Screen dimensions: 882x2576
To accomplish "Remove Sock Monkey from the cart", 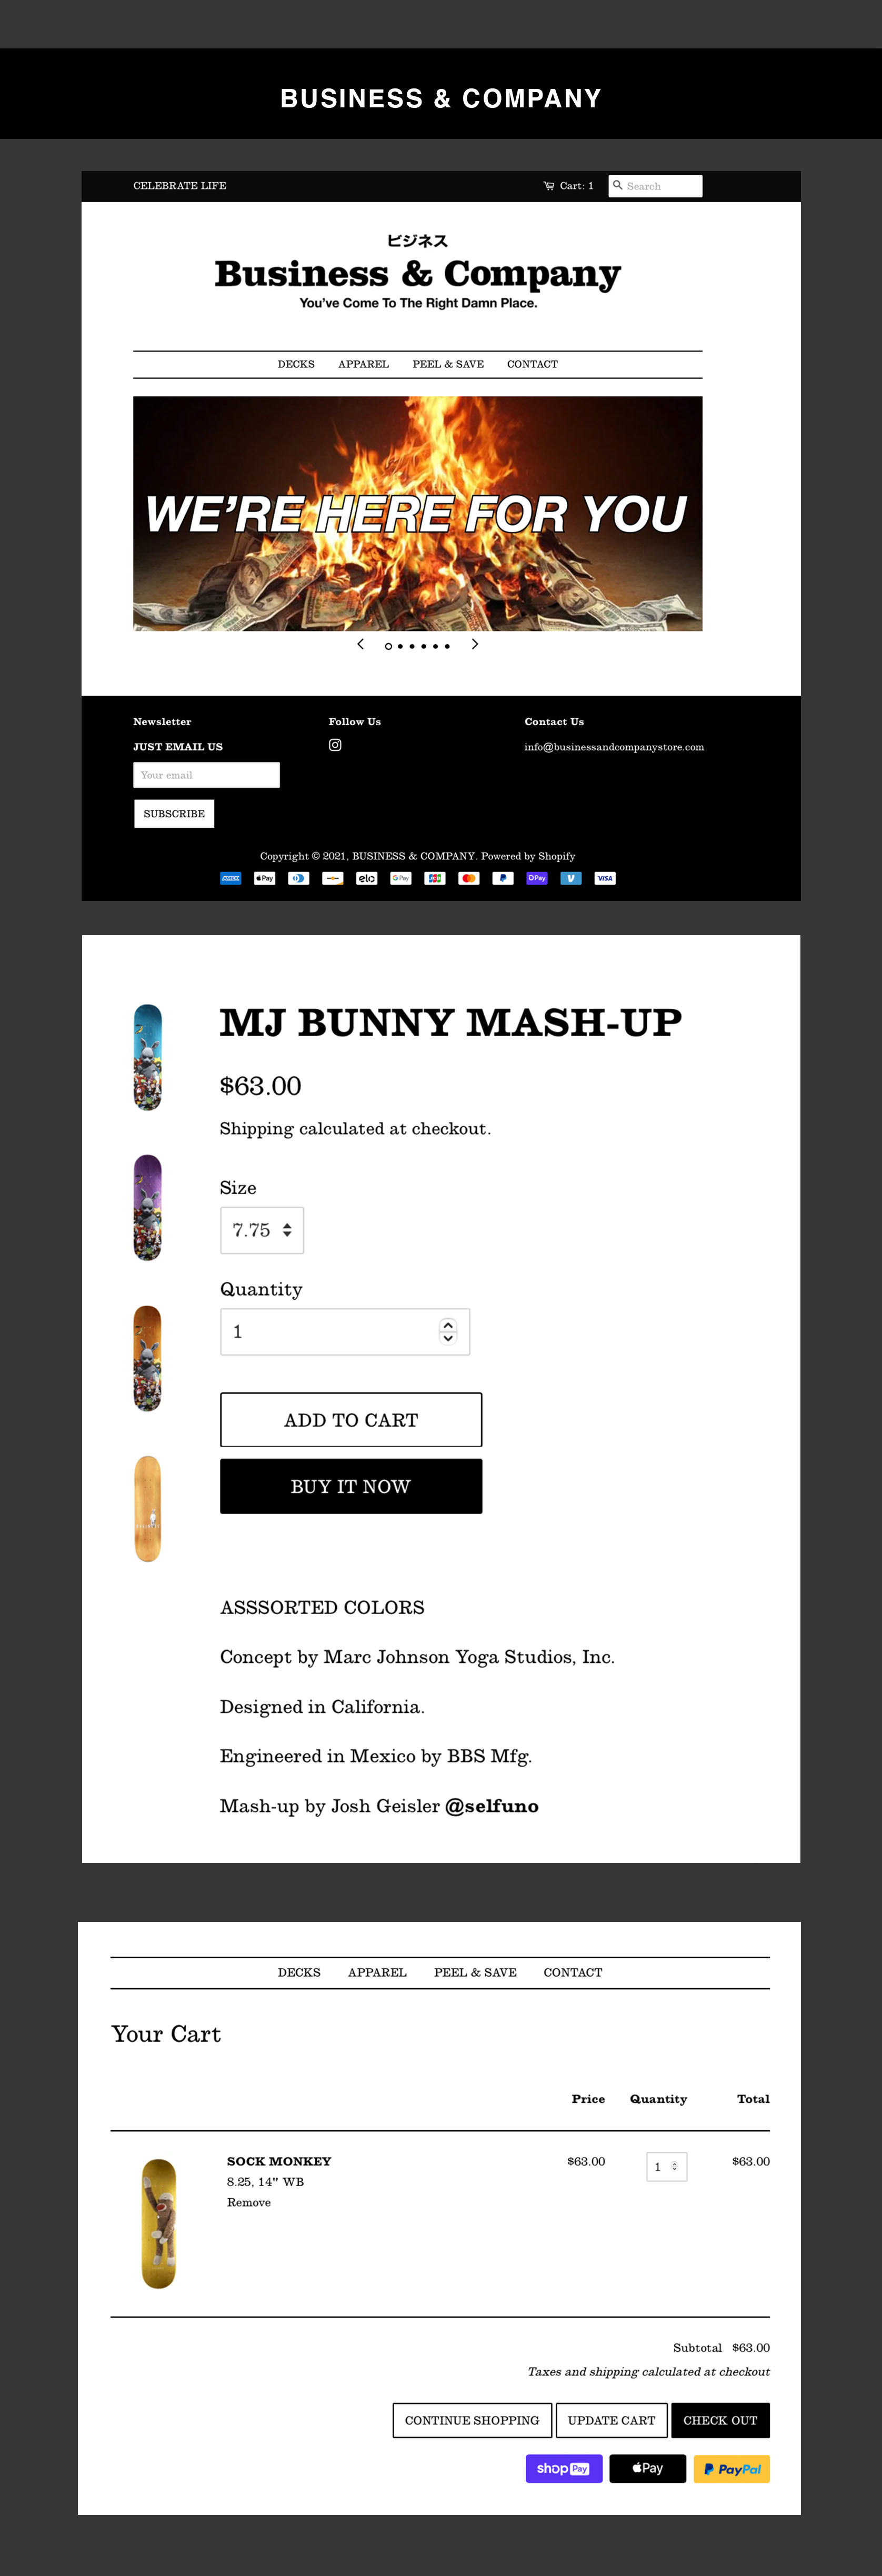I will point(249,2202).
